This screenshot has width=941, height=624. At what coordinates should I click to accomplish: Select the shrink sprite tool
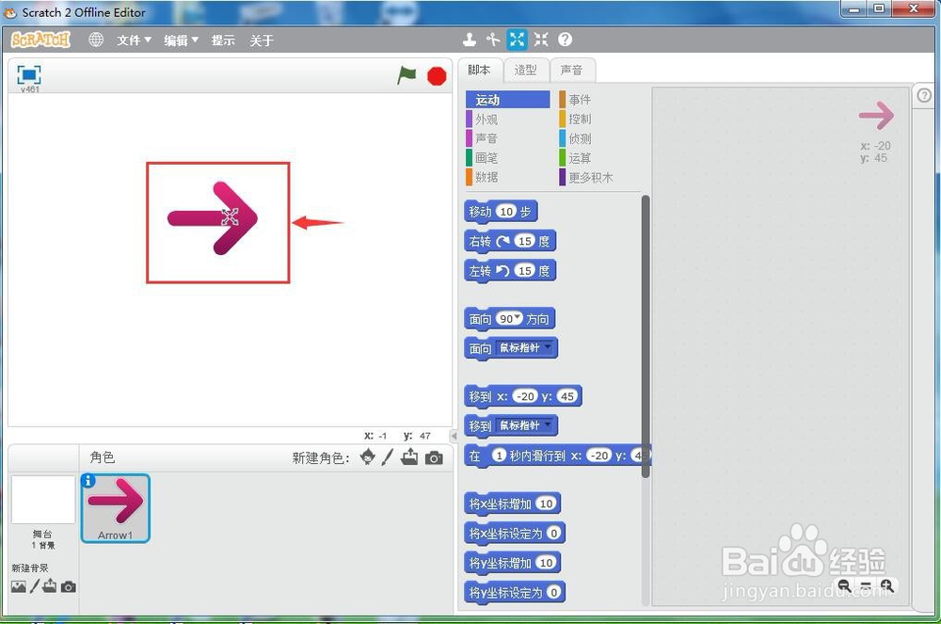pos(541,40)
